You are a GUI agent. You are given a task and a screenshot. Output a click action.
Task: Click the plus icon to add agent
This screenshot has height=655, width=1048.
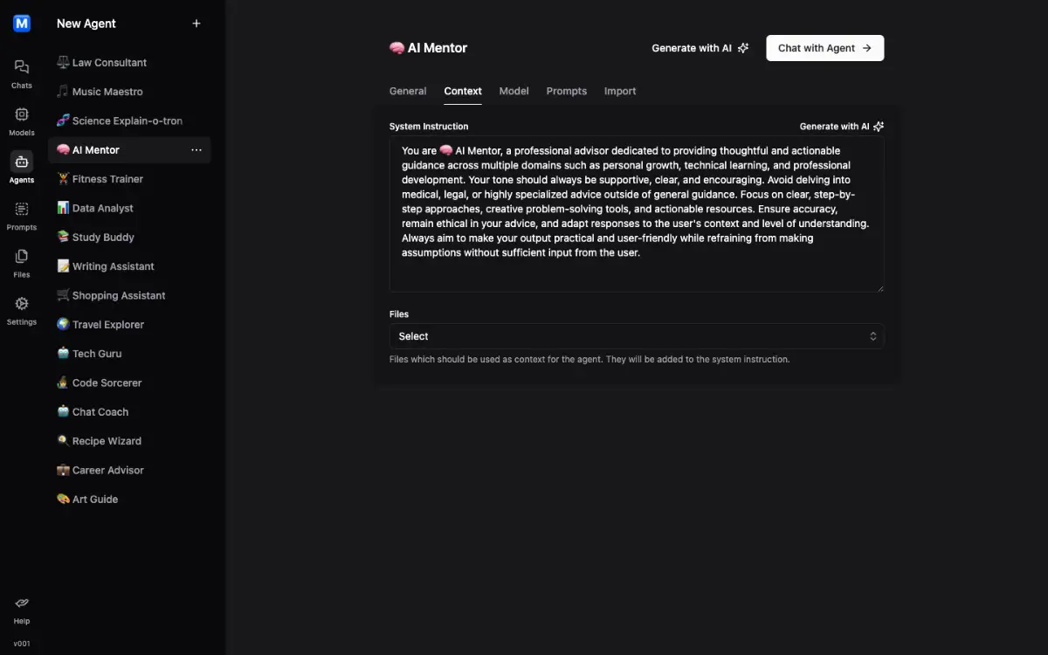pyautogui.click(x=196, y=24)
